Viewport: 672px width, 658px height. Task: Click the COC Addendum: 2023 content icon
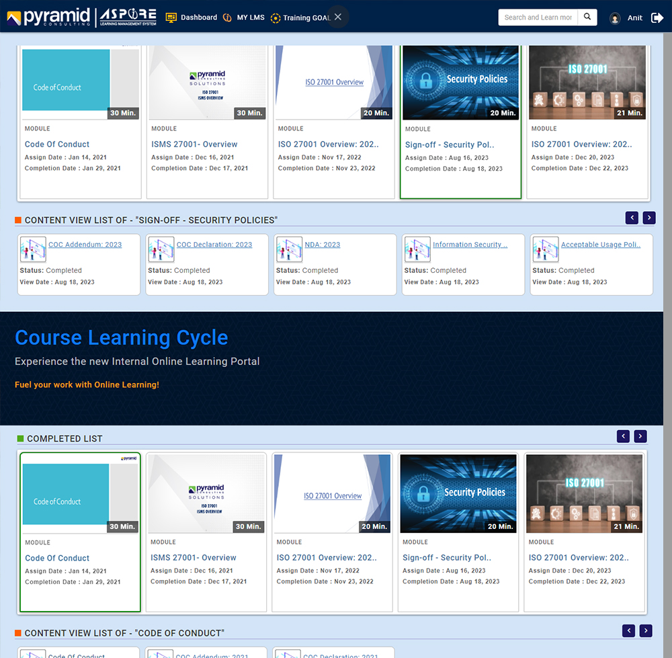click(x=33, y=249)
